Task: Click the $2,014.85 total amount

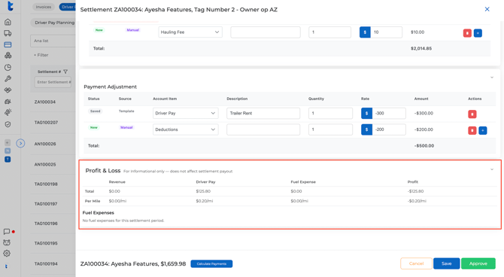Action: 421,49
